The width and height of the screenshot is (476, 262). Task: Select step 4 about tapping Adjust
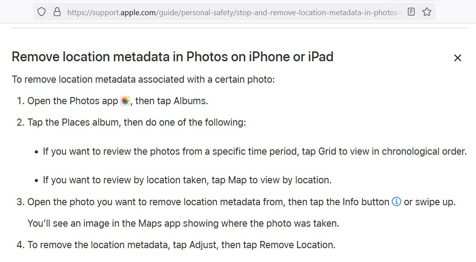pos(176,245)
